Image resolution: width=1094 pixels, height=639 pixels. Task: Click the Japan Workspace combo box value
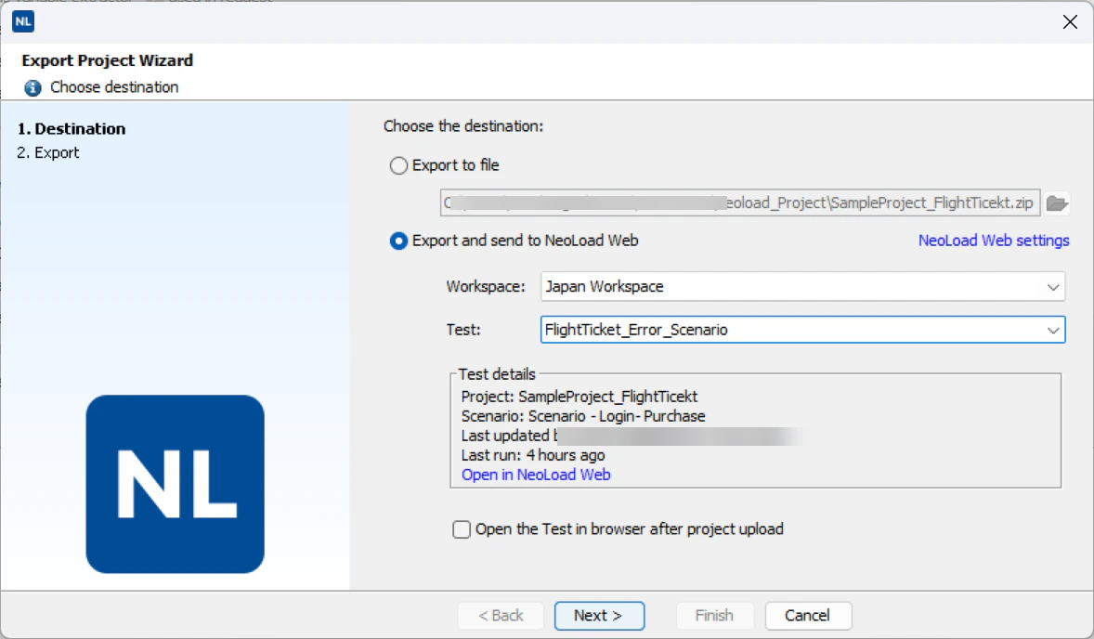coord(802,287)
